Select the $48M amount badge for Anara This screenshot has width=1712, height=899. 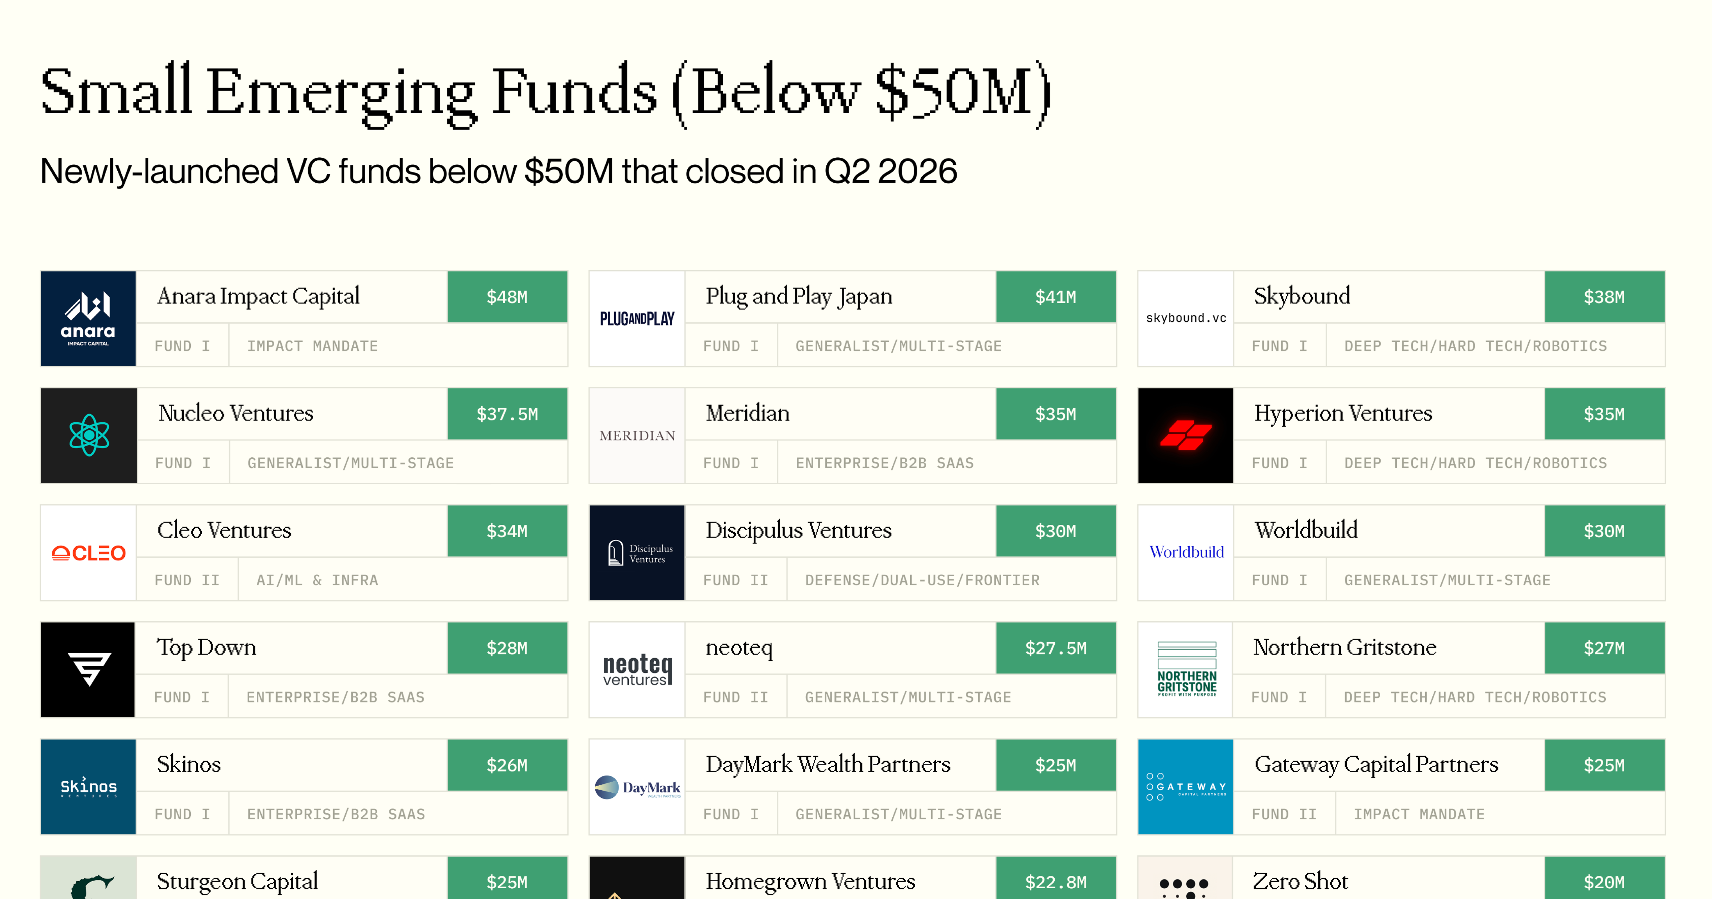[x=507, y=296]
